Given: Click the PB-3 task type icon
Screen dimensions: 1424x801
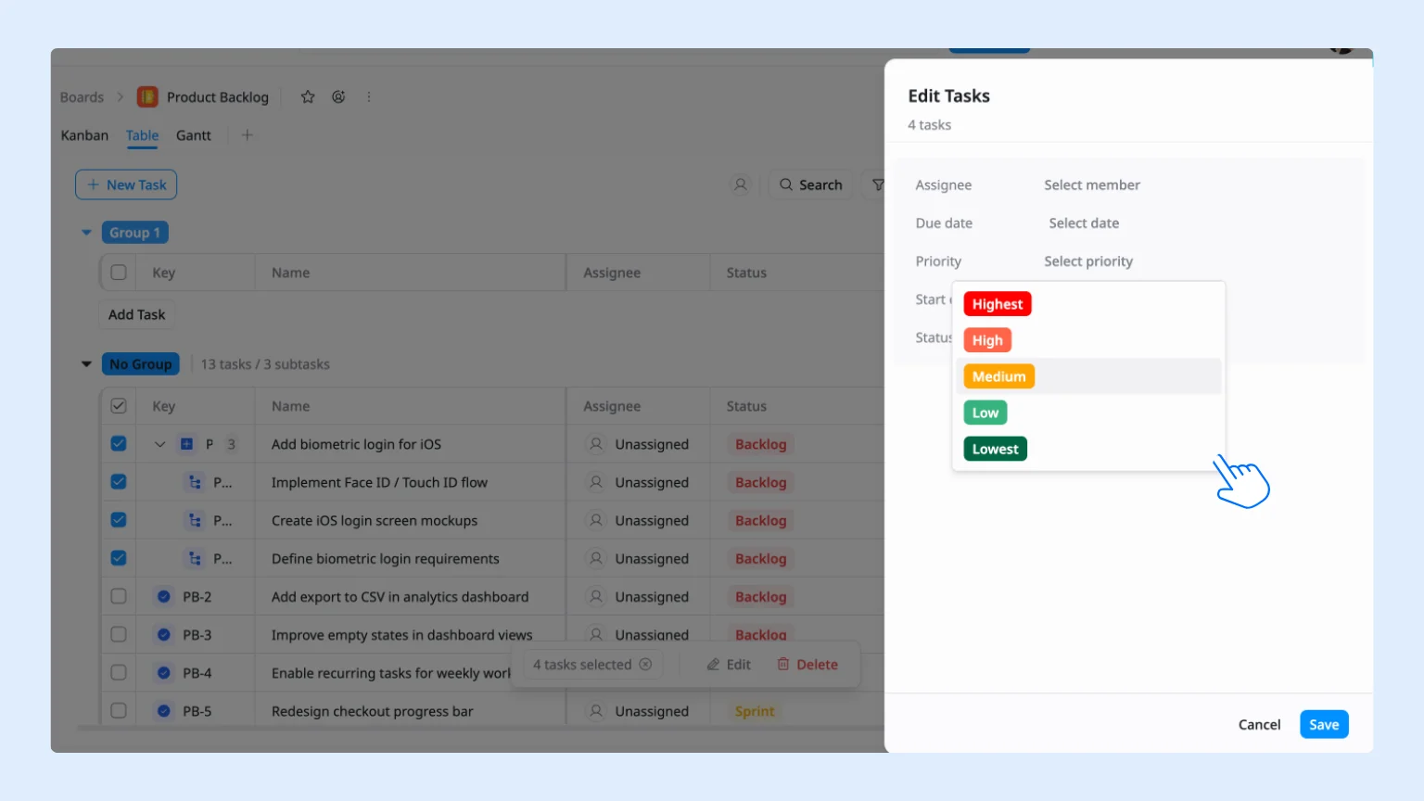Looking at the screenshot, I should (x=164, y=634).
